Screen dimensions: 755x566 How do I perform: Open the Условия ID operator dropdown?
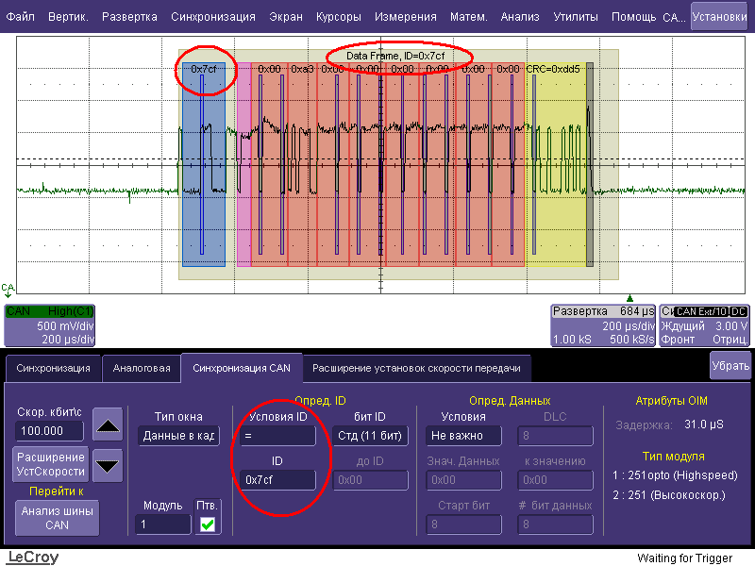point(277,436)
